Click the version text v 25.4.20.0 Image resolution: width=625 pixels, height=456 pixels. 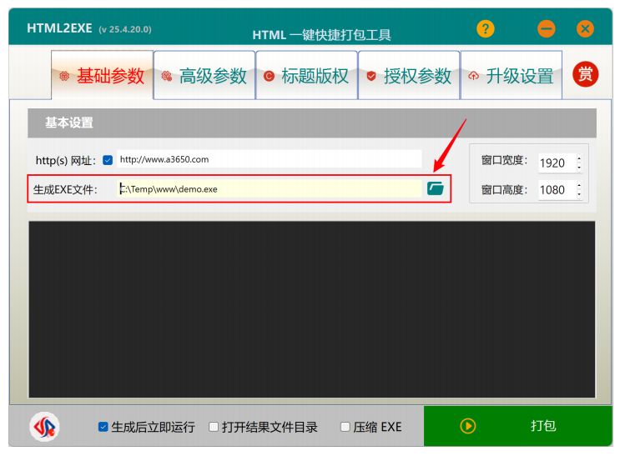[125, 29]
